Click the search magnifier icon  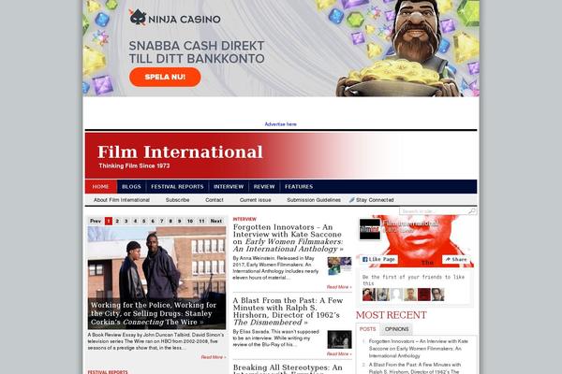coord(472,211)
